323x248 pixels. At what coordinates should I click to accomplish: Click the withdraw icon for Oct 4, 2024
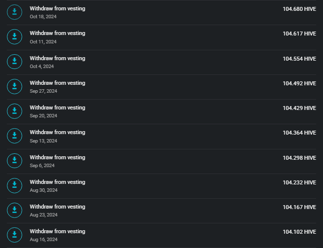[14, 62]
